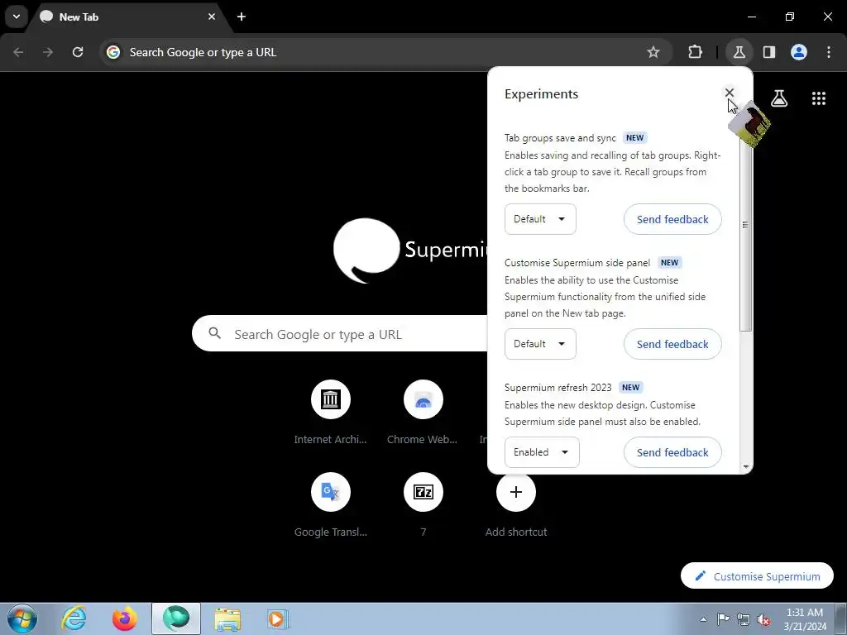
Task: Click the 'Experiments' panel heading
Action: pos(541,94)
